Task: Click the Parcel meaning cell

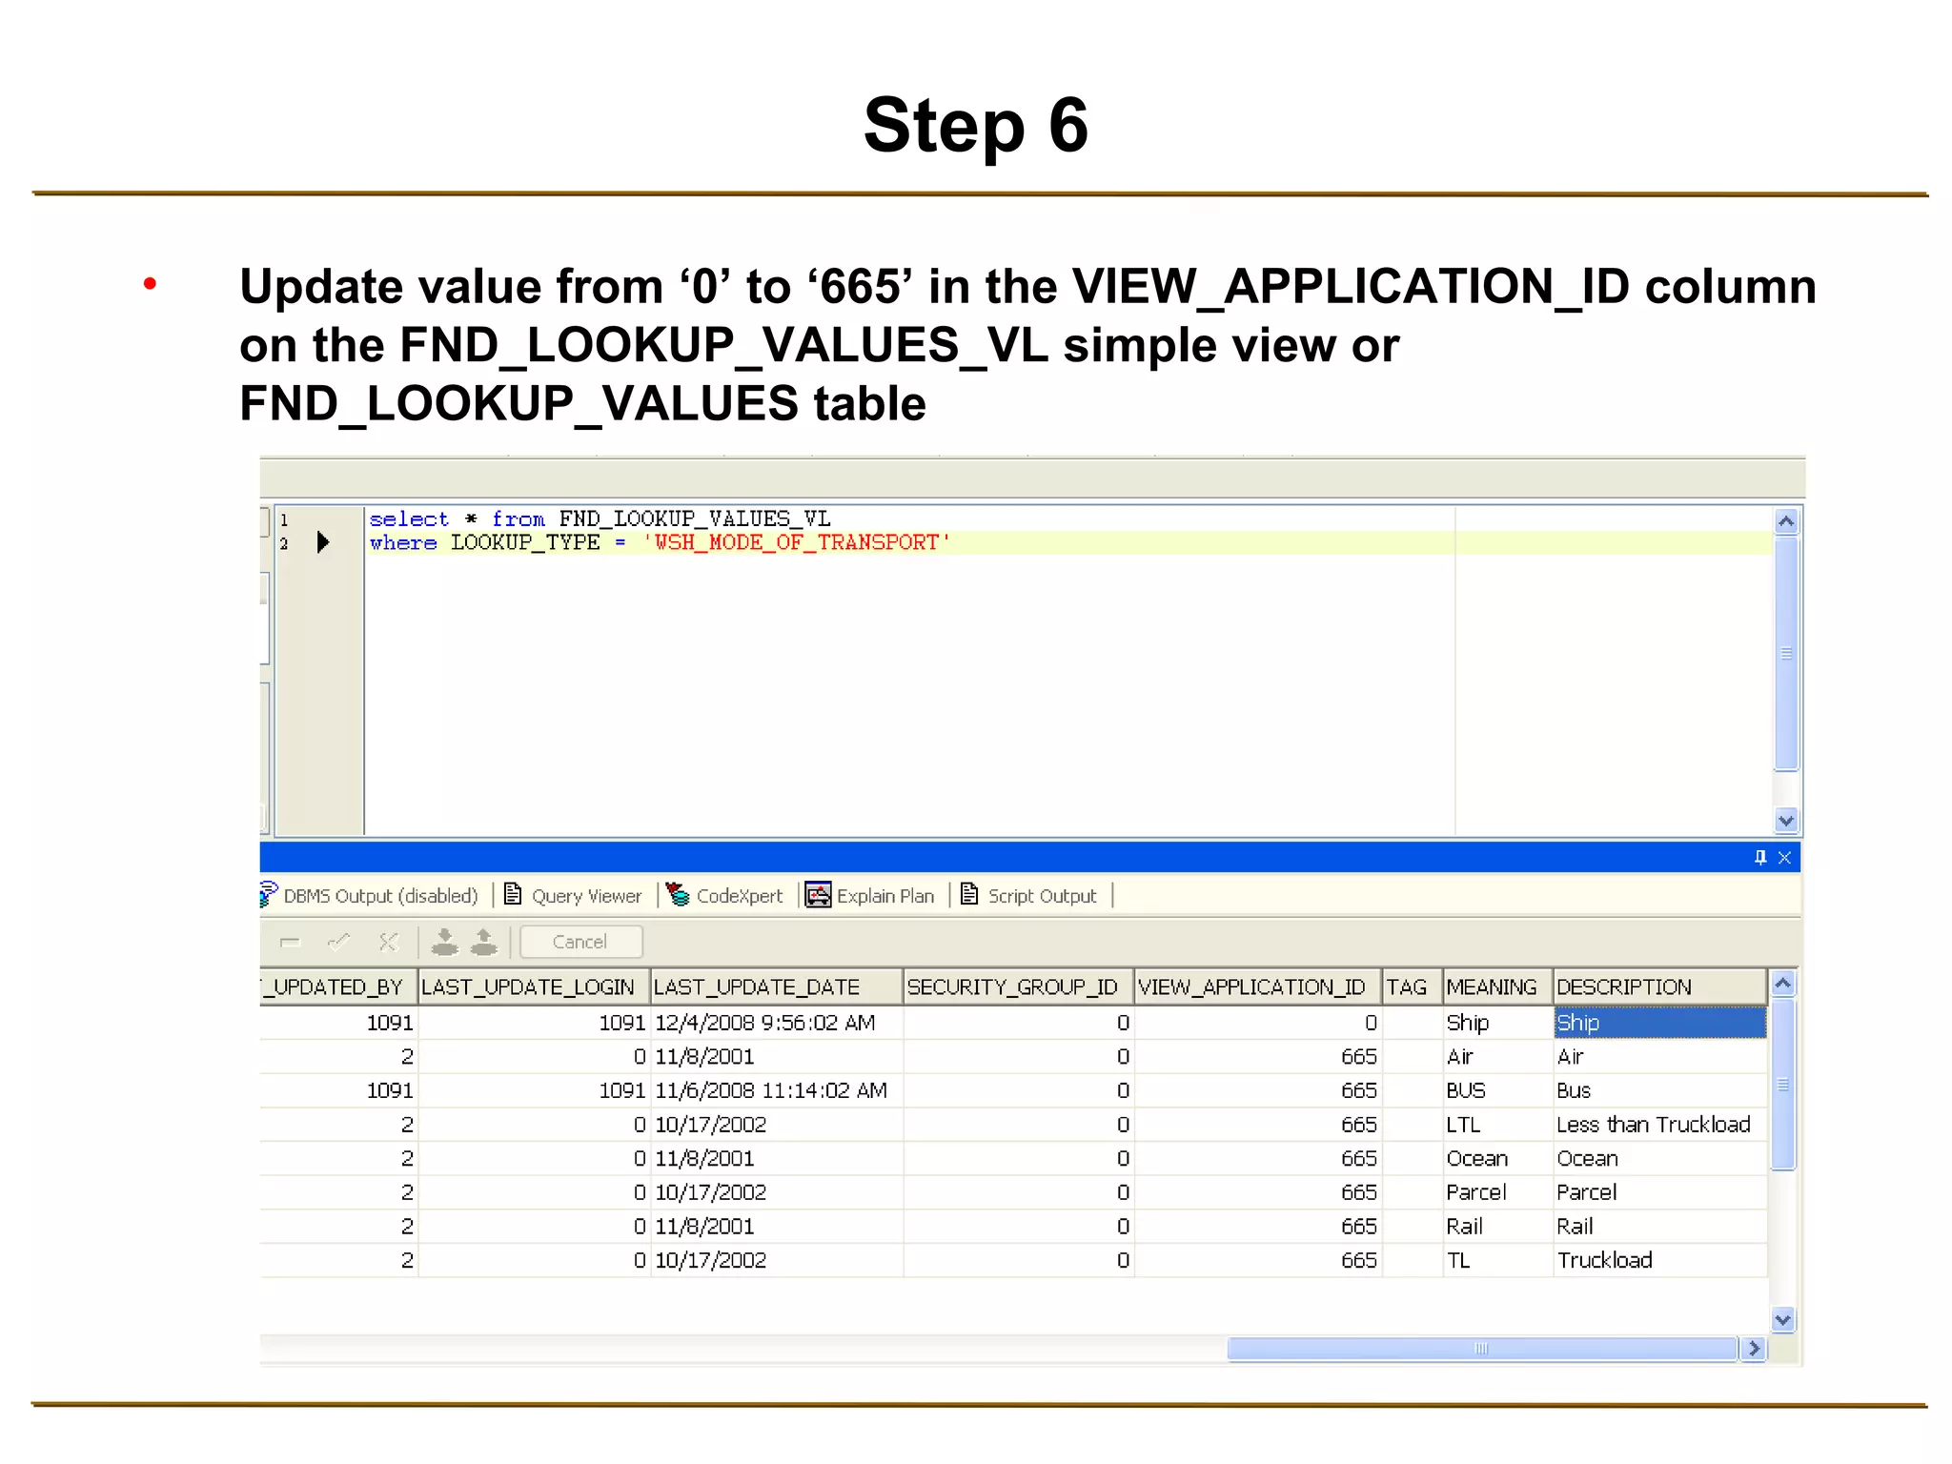Action: 1498,1192
